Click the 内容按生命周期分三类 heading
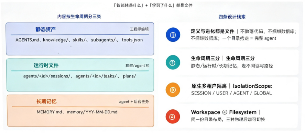 coord(79,16)
